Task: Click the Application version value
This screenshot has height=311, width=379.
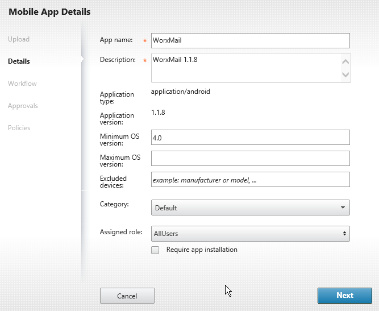Action: pos(158,113)
